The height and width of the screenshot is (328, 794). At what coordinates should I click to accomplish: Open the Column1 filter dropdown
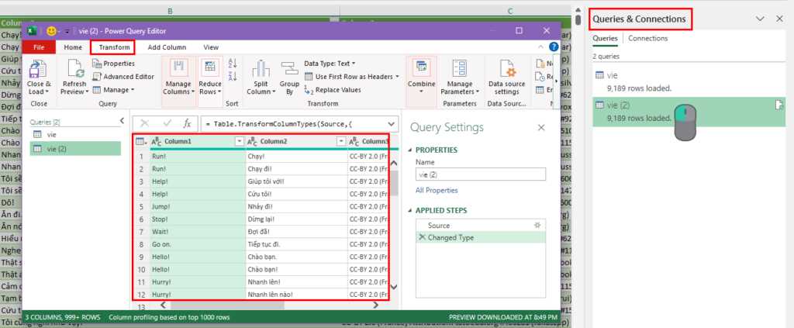240,142
